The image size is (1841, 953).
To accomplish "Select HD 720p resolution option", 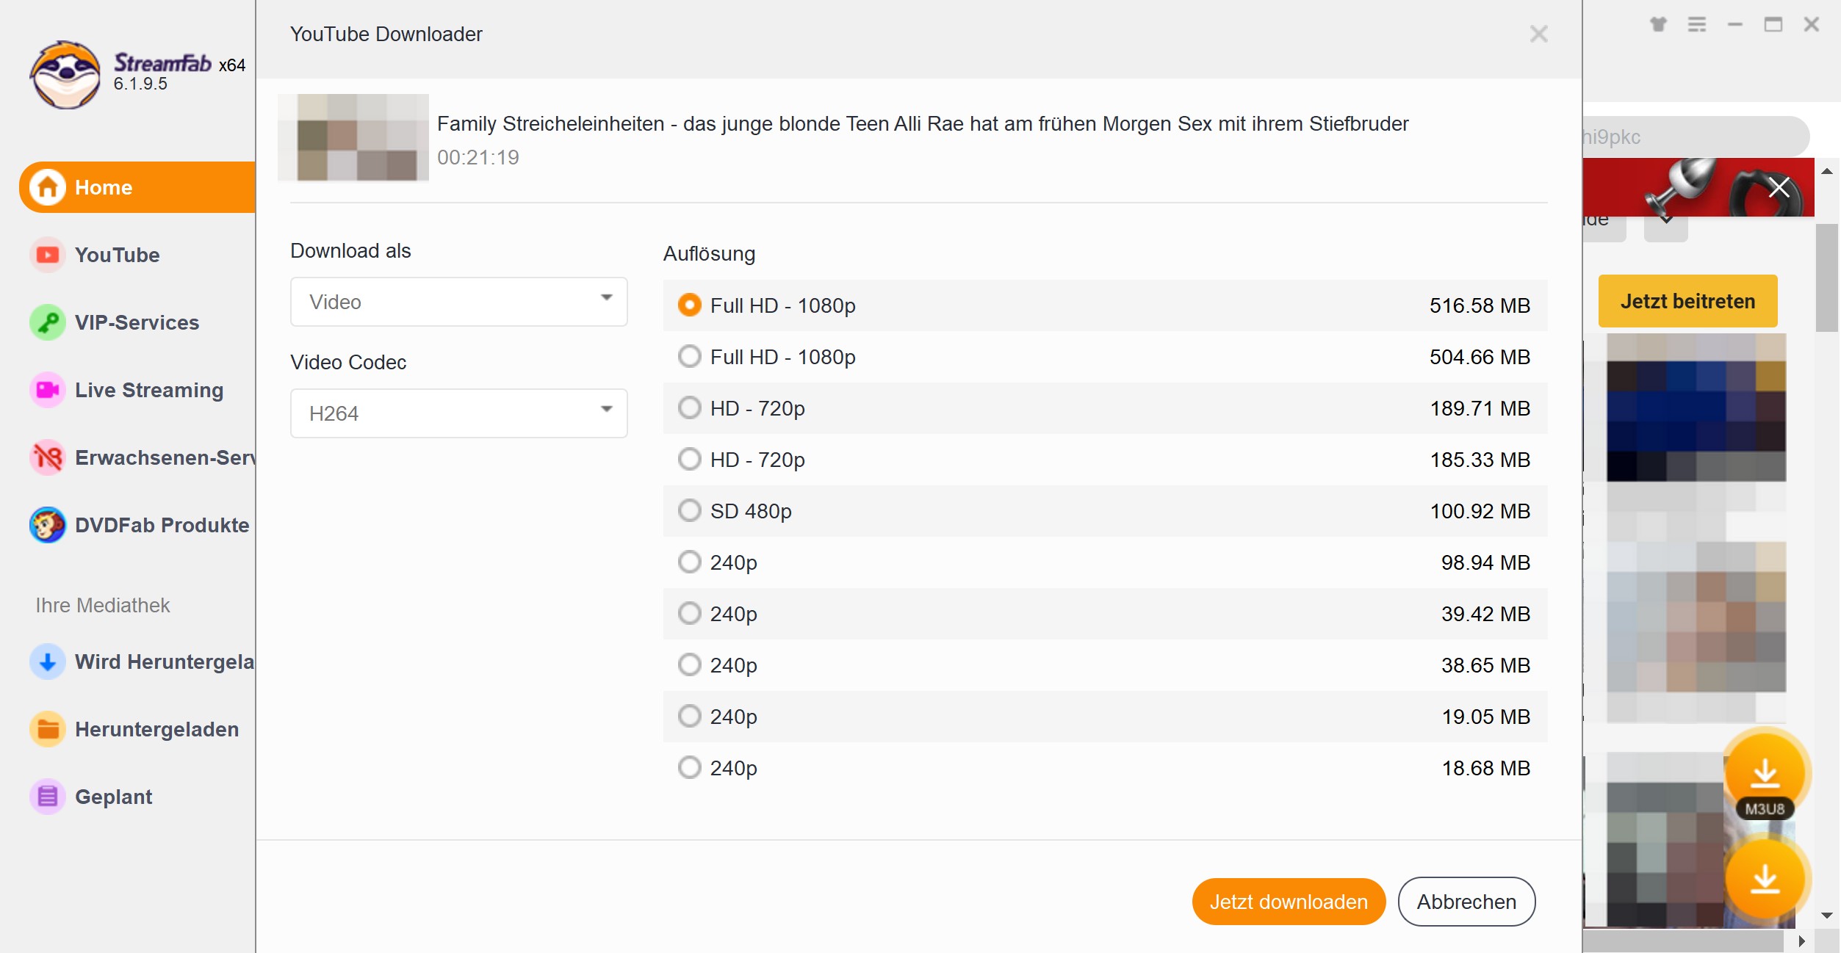I will (x=687, y=408).
